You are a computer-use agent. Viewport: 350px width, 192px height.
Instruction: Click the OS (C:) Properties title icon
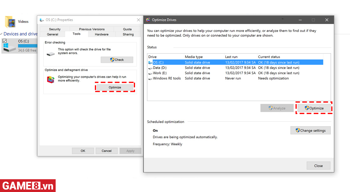(x=42, y=20)
